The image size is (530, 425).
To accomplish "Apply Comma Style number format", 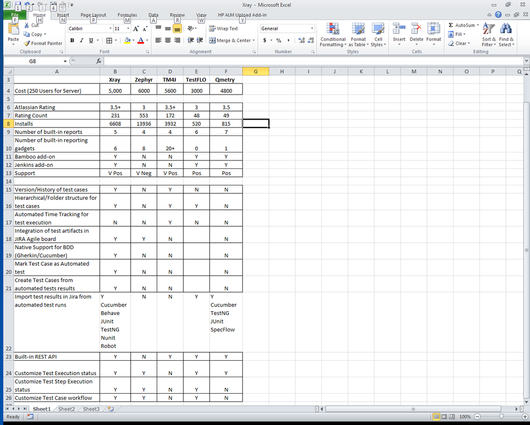I will 288,40.
